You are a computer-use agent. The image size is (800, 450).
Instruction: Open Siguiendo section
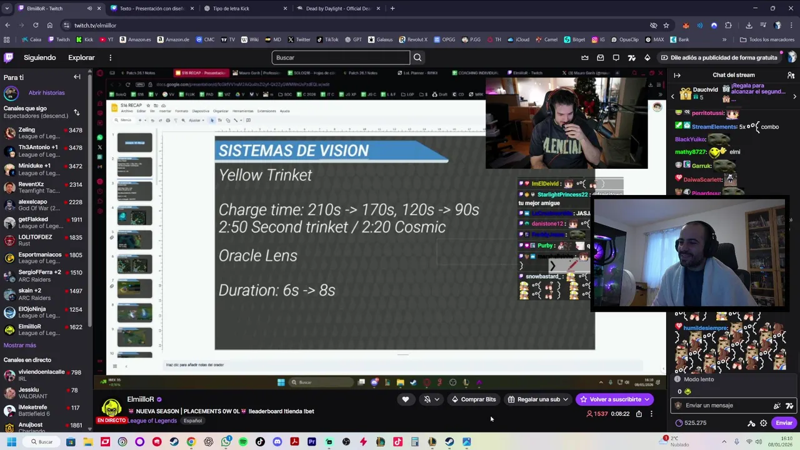40,57
